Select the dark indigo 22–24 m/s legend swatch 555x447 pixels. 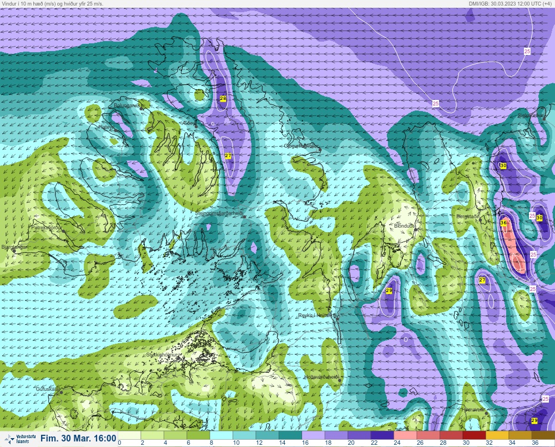pos(382,435)
